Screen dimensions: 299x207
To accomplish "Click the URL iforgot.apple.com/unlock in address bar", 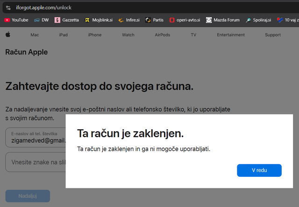I will pyautogui.click(x=43, y=8).
